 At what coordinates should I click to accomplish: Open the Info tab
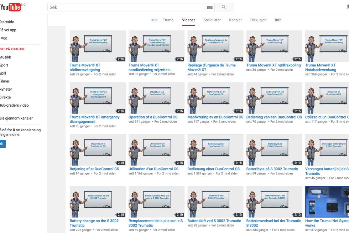278,20
